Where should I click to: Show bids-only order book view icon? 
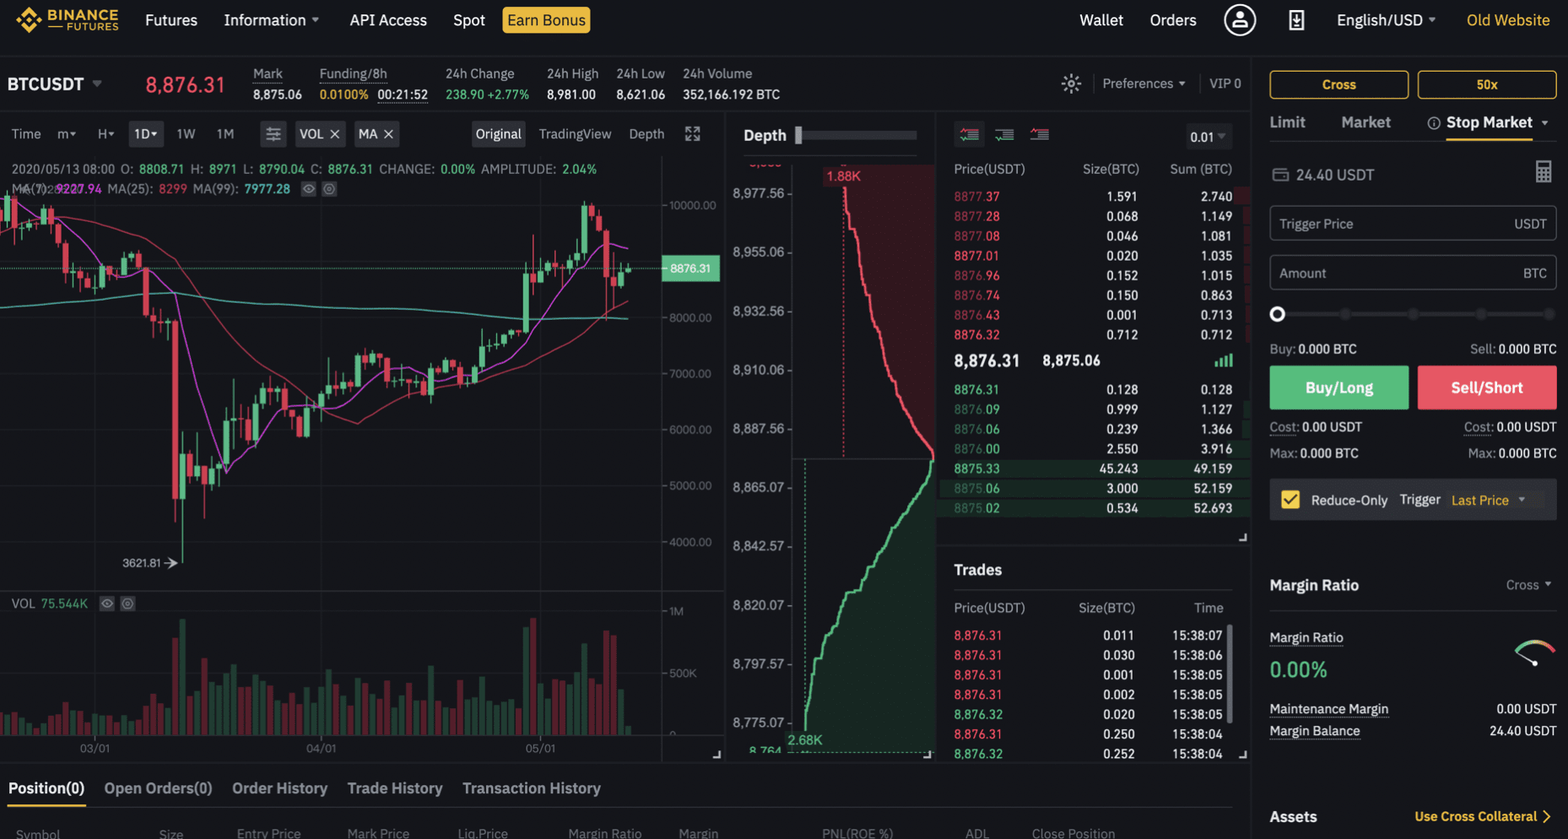(1004, 134)
